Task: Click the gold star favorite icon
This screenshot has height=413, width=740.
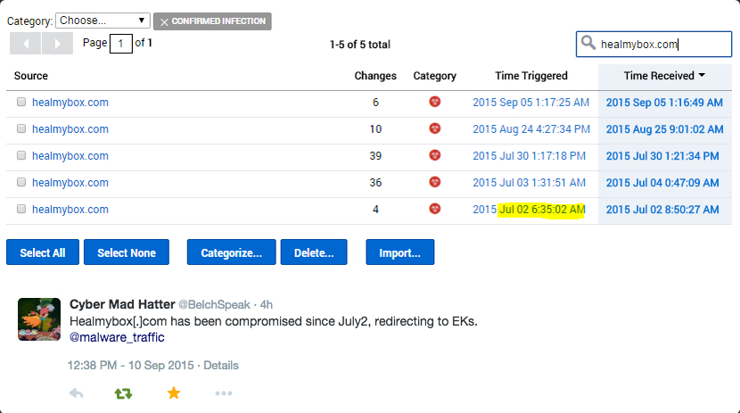Action: pos(173,393)
